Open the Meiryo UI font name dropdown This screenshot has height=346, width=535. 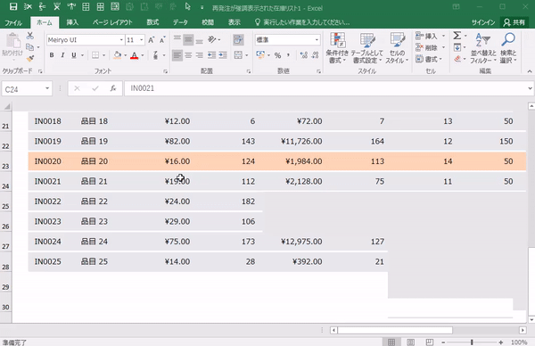121,40
